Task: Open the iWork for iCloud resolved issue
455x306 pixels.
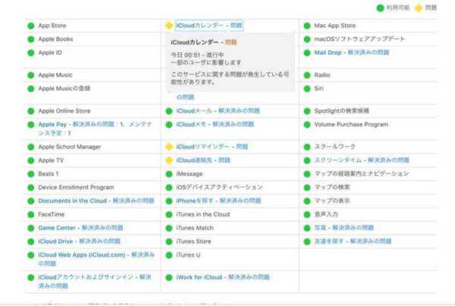Action: coord(220,277)
